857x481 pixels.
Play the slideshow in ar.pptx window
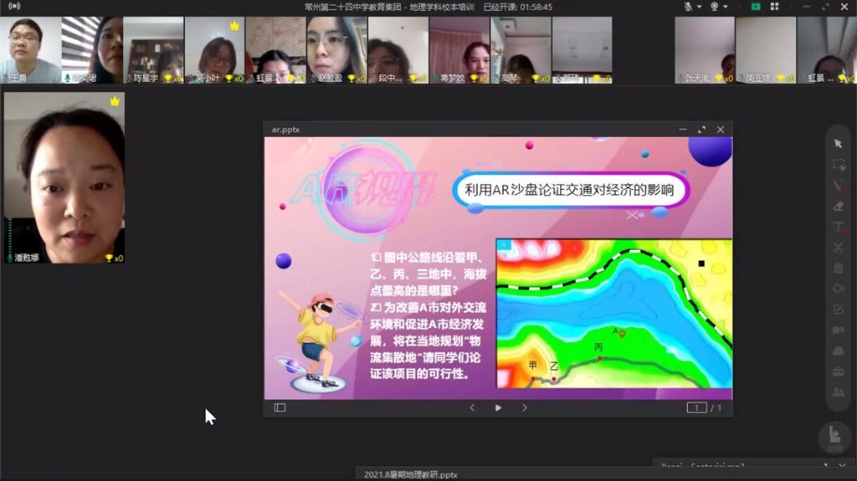(x=498, y=407)
